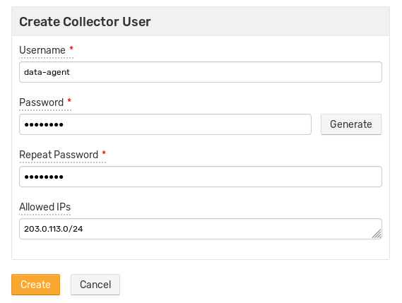The image size is (402, 303).
Task: Click the Repeat Password label
Action: 59,155
